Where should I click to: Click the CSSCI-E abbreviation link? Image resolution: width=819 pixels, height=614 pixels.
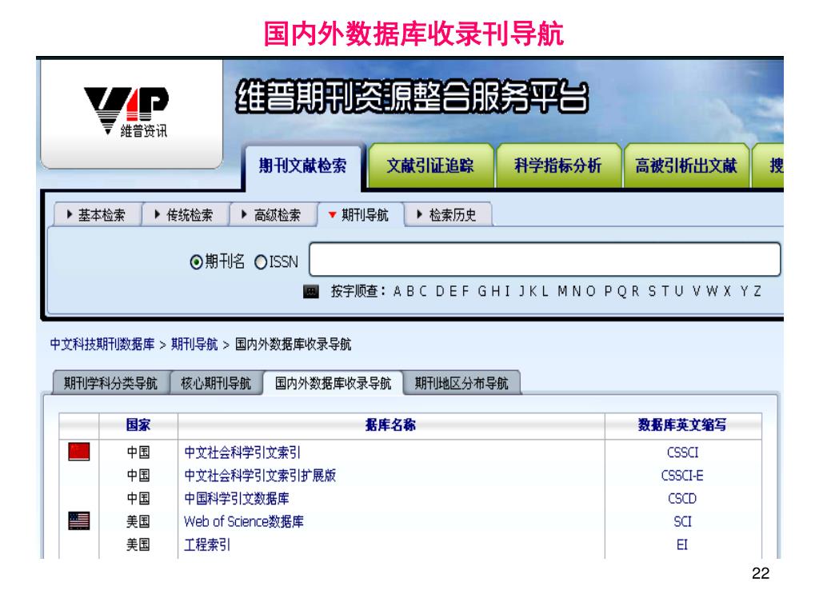(683, 475)
